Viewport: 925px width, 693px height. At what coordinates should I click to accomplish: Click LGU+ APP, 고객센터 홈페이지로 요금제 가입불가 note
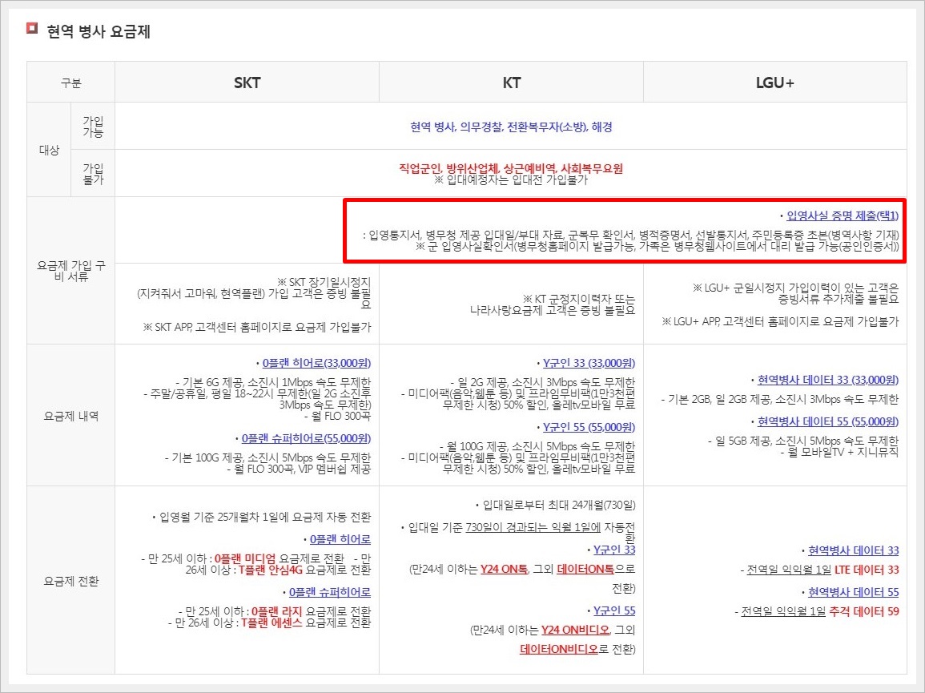tap(781, 322)
